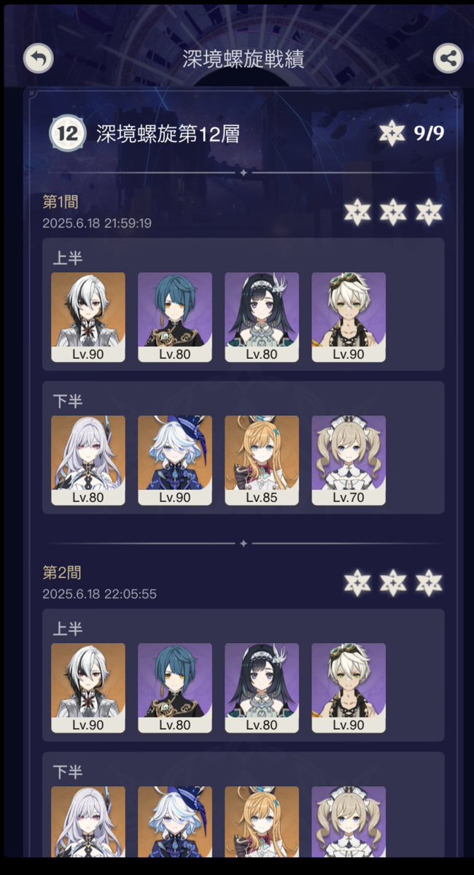The height and width of the screenshot is (875, 474).
Task: Open teal-haired Lv.80 character in chamber 2 上半
Action: click(175, 687)
